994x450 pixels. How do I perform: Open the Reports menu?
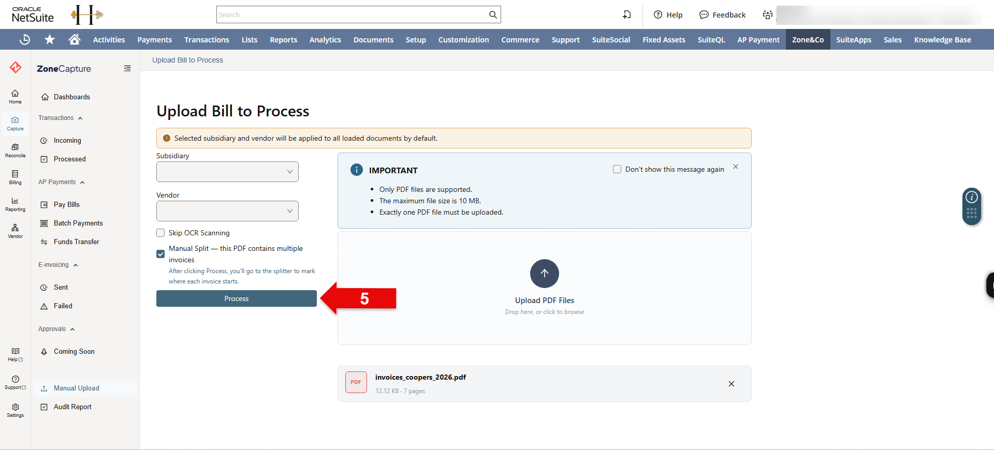pos(283,39)
